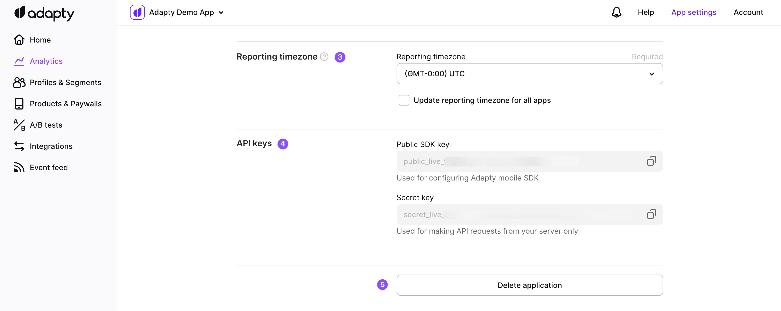Image resolution: width=781 pixels, height=311 pixels.
Task: Click the notification bell icon
Action: (616, 12)
